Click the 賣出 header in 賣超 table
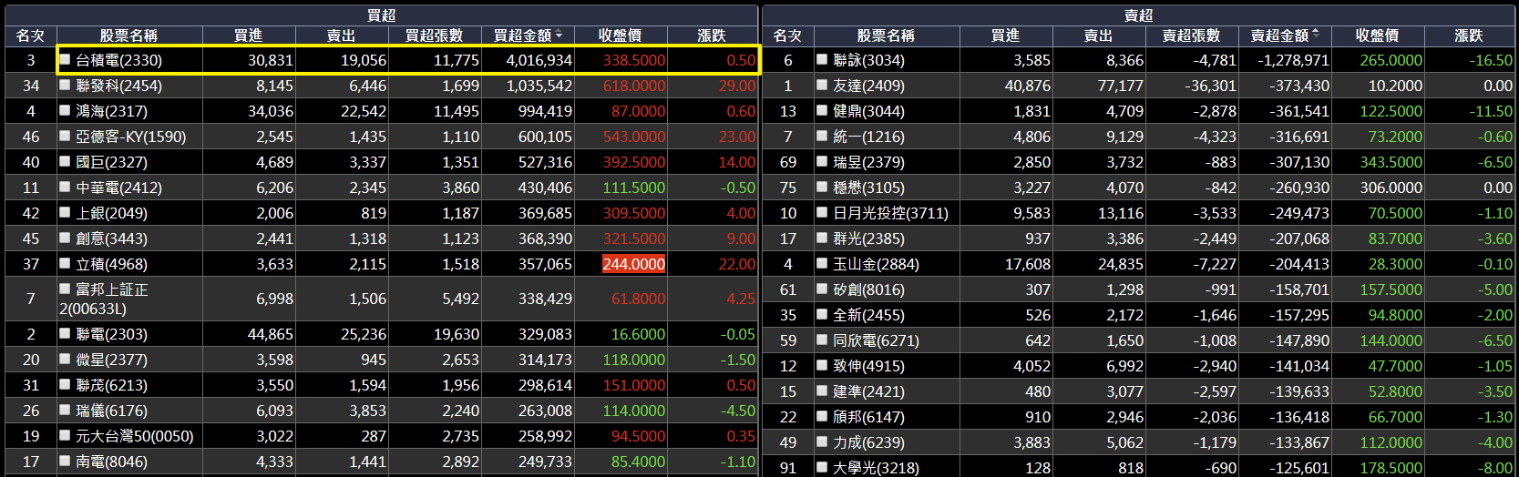The width and height of the screenshot is (1519, 477). pyautogui.click(x=1098, y=36)
